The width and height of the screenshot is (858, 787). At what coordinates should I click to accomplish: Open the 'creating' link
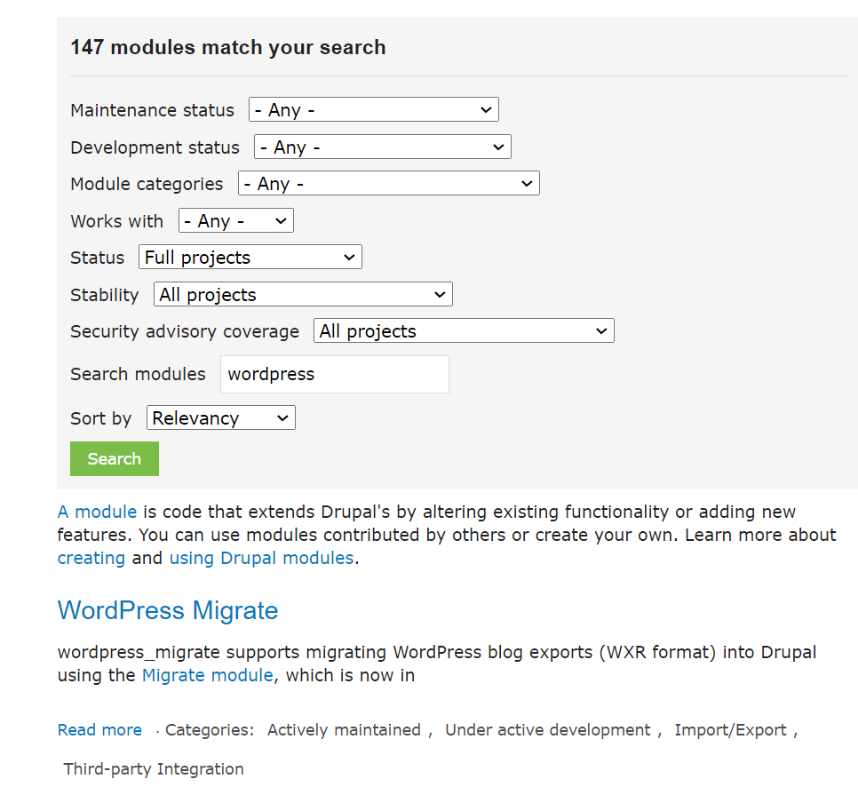[x=91, y=558]
